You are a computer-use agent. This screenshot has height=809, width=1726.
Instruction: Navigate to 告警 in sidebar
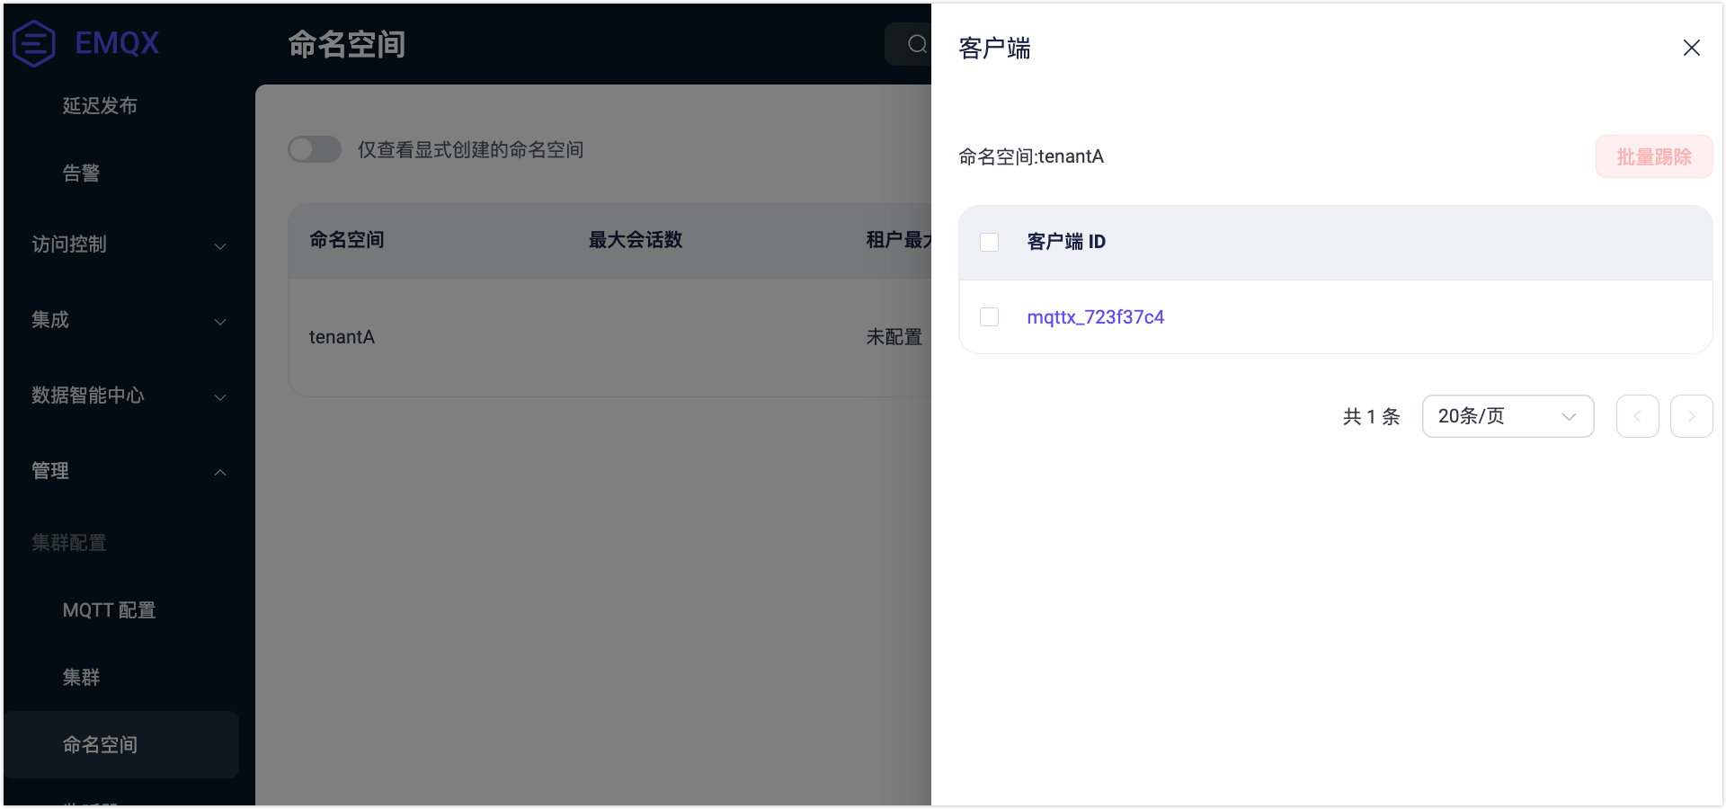tap(81, 173)
